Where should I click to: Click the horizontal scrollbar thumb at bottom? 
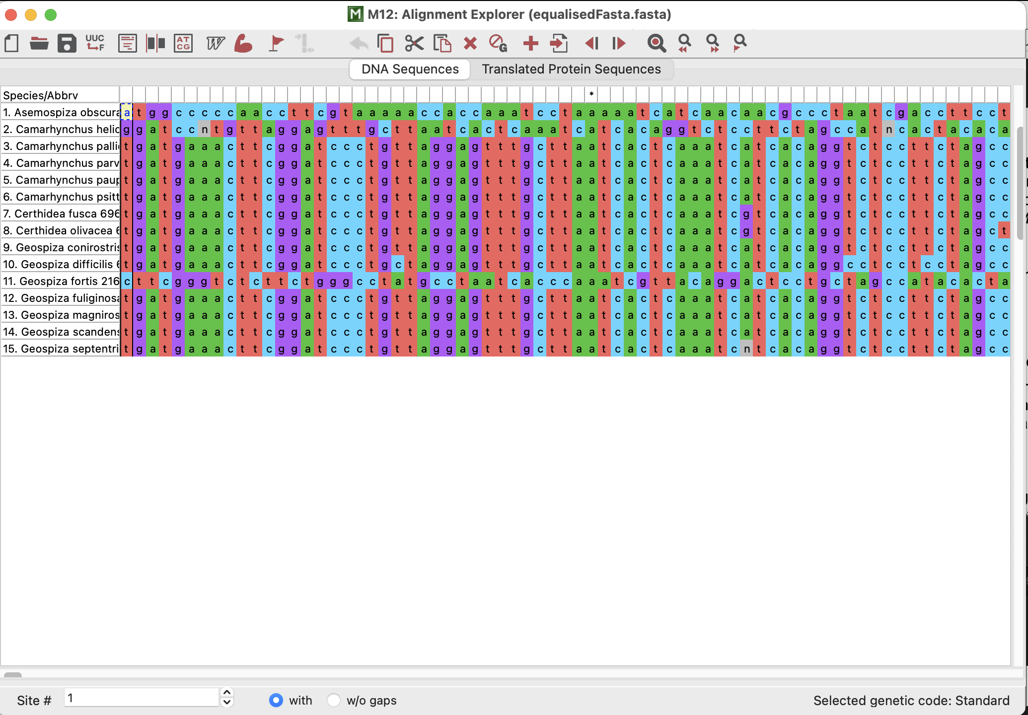coord(13,675)
